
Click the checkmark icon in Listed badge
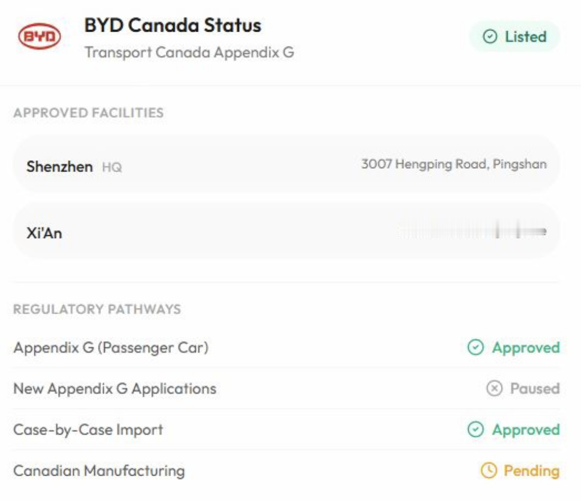[x=490, y=37]
